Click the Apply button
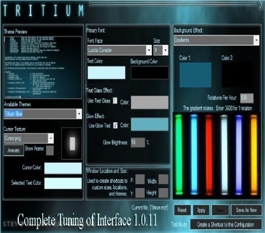 point(201,210)
